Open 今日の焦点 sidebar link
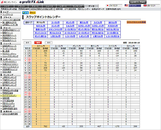161x130 pixels. [7, 72]
